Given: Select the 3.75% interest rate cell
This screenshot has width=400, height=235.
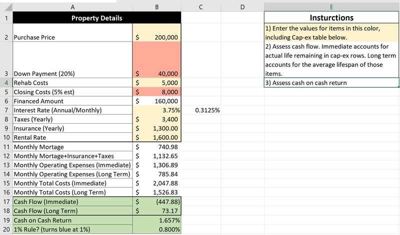Looking at the screenshot, I should (x=157, y=110).
